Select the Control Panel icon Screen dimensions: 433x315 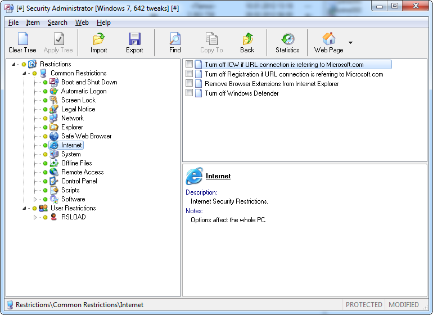pos(54,181)
